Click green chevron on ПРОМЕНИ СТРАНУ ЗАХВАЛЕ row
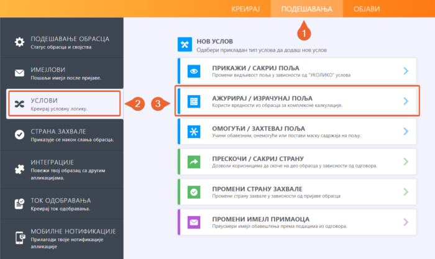This screenshot has width=435, height=259. [406, 192]
